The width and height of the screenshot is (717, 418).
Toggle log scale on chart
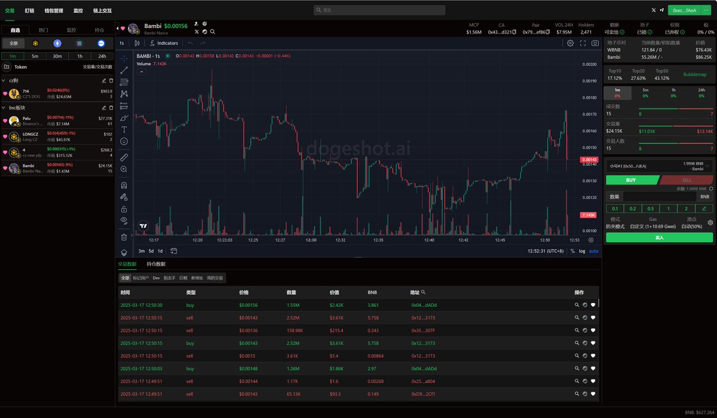tap(582, 251)
